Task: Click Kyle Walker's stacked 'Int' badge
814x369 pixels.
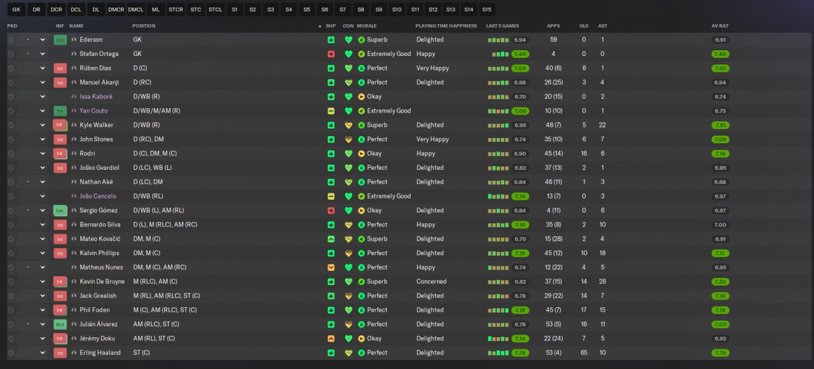Action: click(60, 125)
